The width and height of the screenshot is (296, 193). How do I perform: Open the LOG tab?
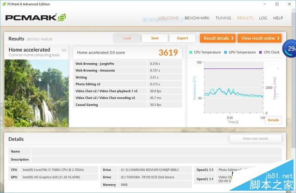click(263, 18)
